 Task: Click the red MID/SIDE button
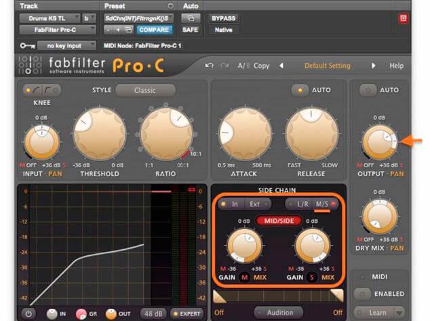(279, 221)
